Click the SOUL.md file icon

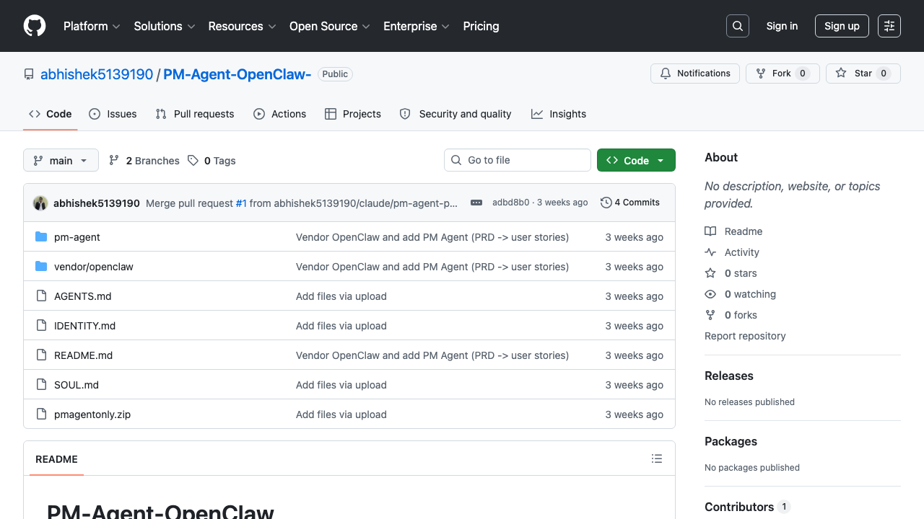pyautogui.click(x=41, y=385)
